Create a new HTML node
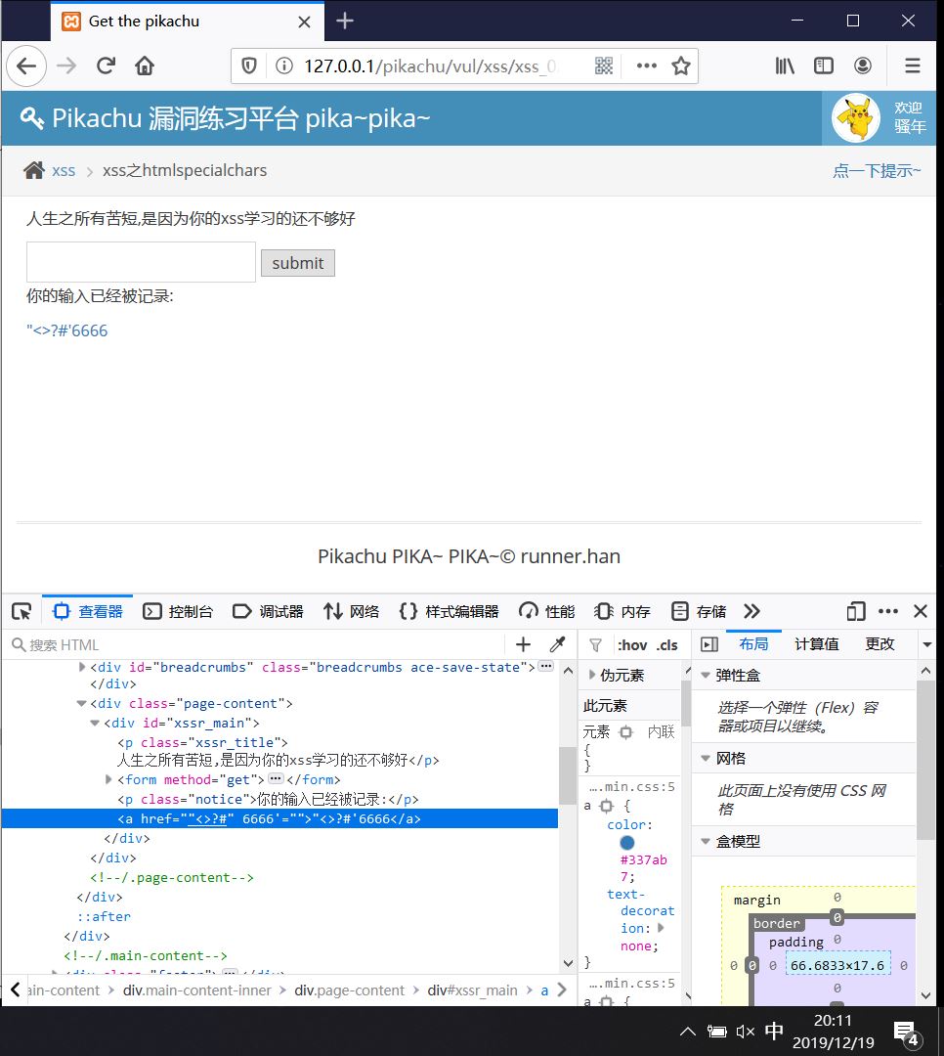Viewport: 944px width, 1056px height. coord(523,644)
